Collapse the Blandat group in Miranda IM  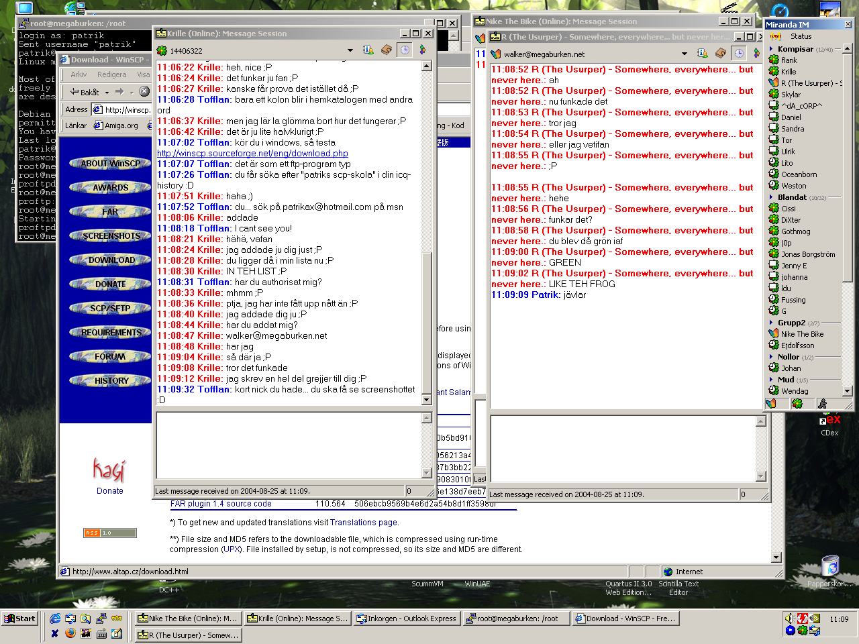pos(772,197)
